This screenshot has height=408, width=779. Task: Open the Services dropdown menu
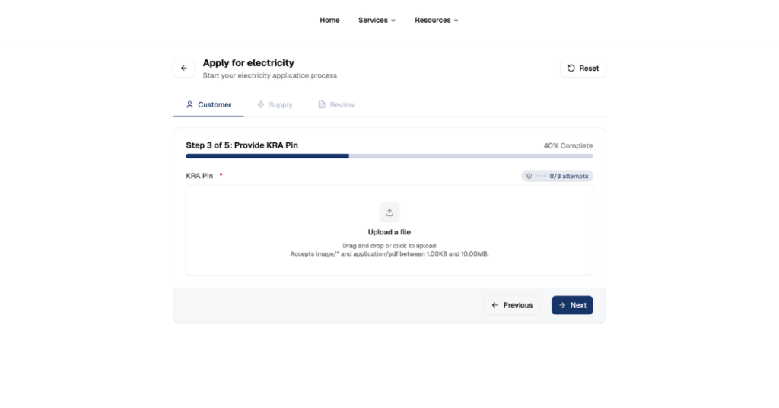pyautogui.click(x=377, y=20)
